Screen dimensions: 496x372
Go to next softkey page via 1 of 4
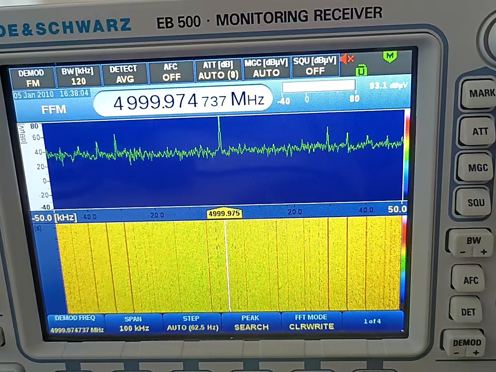(x=372, y=321)
